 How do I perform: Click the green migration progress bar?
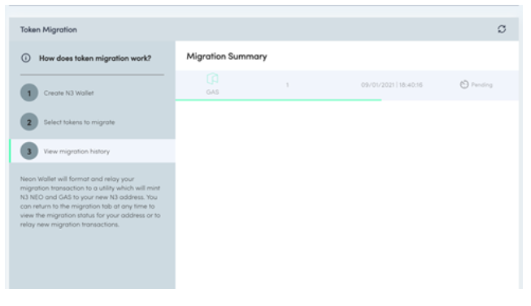[278, 100]
